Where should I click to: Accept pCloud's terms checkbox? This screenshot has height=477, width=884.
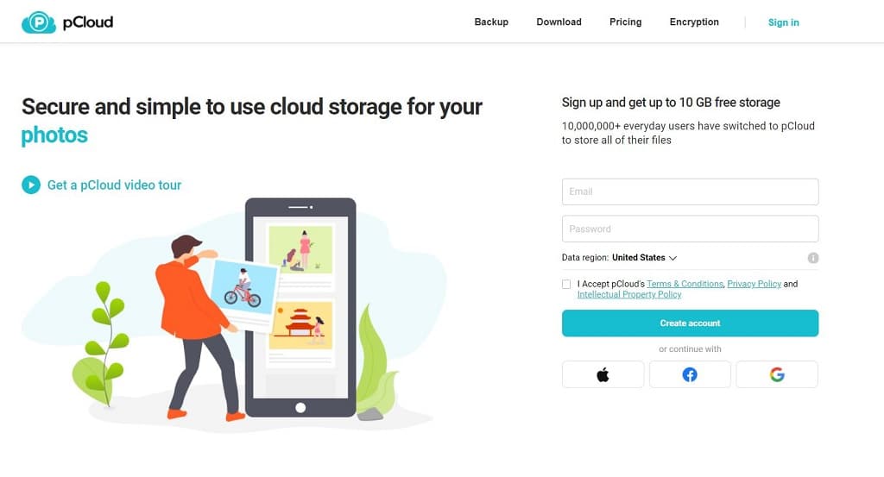pos(566,285)
